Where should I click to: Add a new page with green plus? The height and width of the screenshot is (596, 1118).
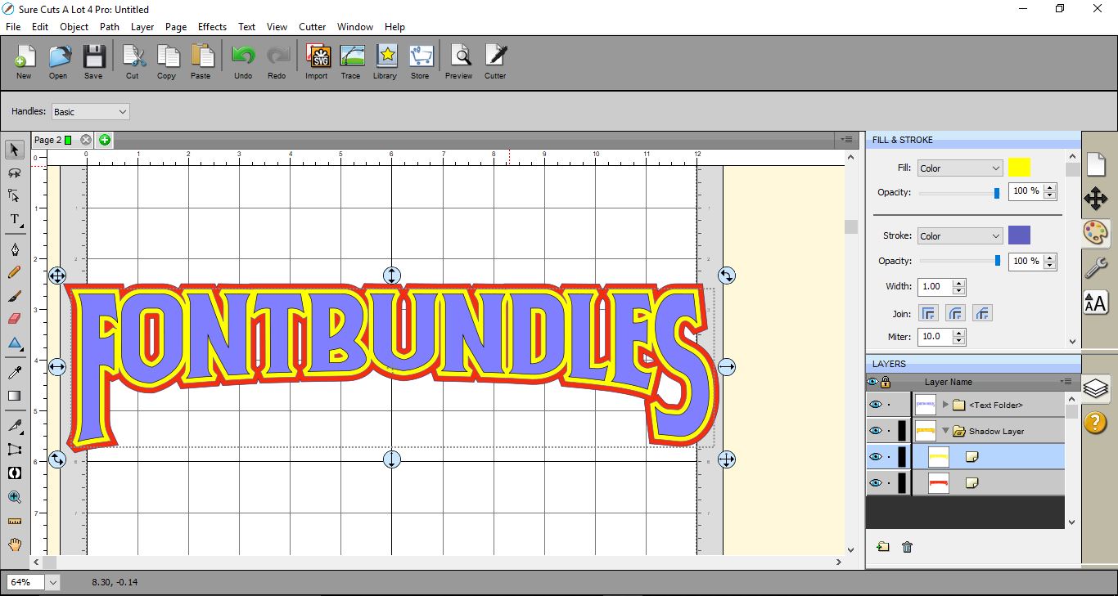coord(105,140)
